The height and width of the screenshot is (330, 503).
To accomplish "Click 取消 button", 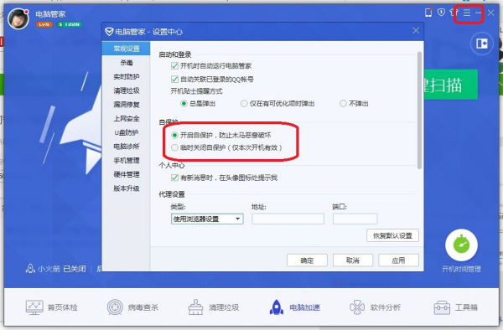I will pos(353,260).
